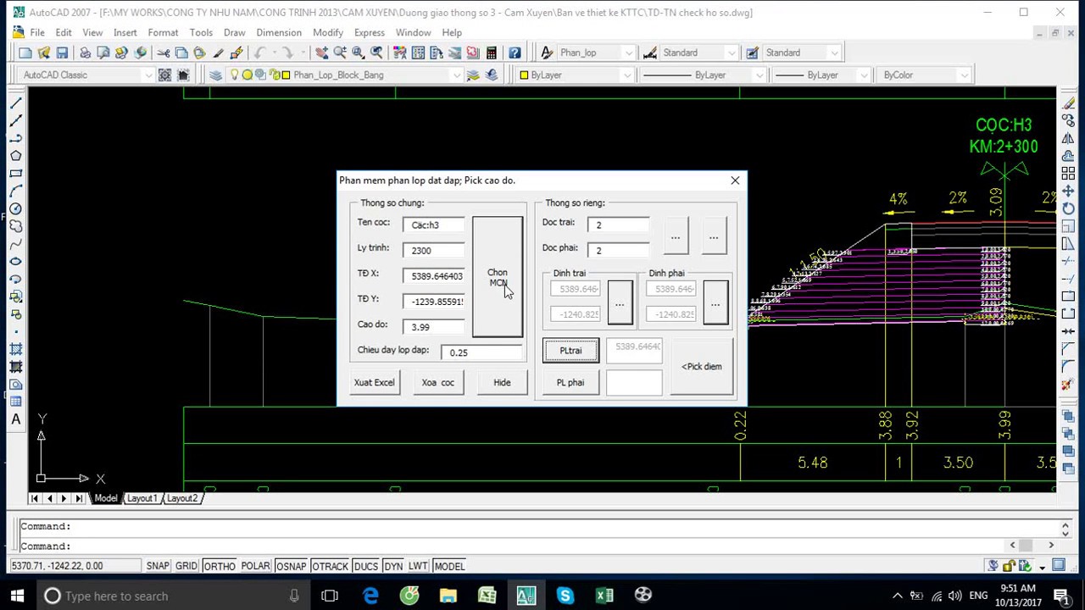Open the QuickCalc calculator icon
This screenshot has width=1085, height=610.
click(x=491, y=53)
